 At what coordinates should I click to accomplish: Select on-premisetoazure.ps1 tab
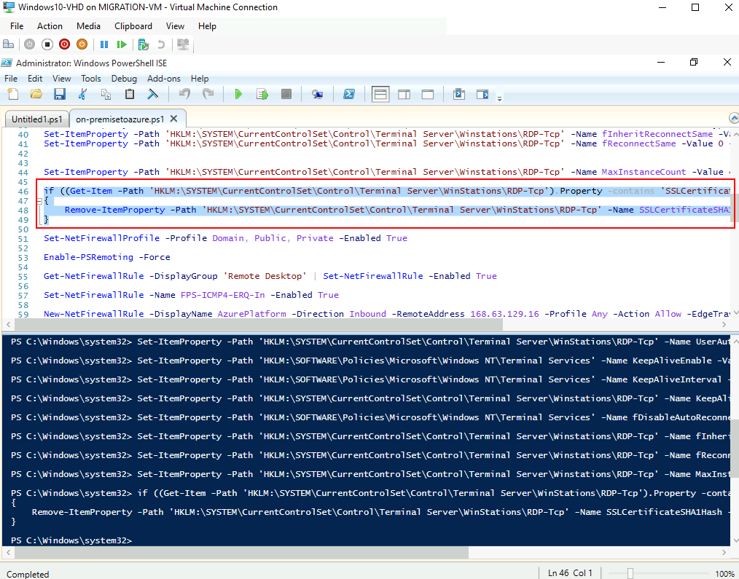[x=120, y=119]
